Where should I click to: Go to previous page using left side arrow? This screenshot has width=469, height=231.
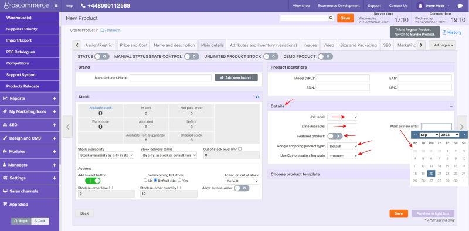(68, 127)
